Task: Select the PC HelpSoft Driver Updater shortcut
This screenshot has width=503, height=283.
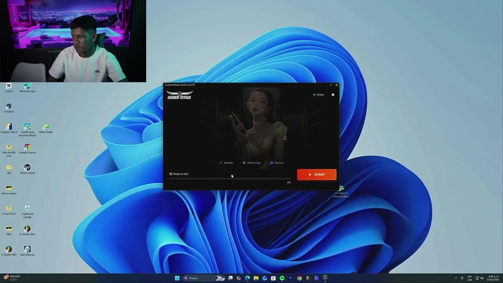Action: (x=341, y=191)
